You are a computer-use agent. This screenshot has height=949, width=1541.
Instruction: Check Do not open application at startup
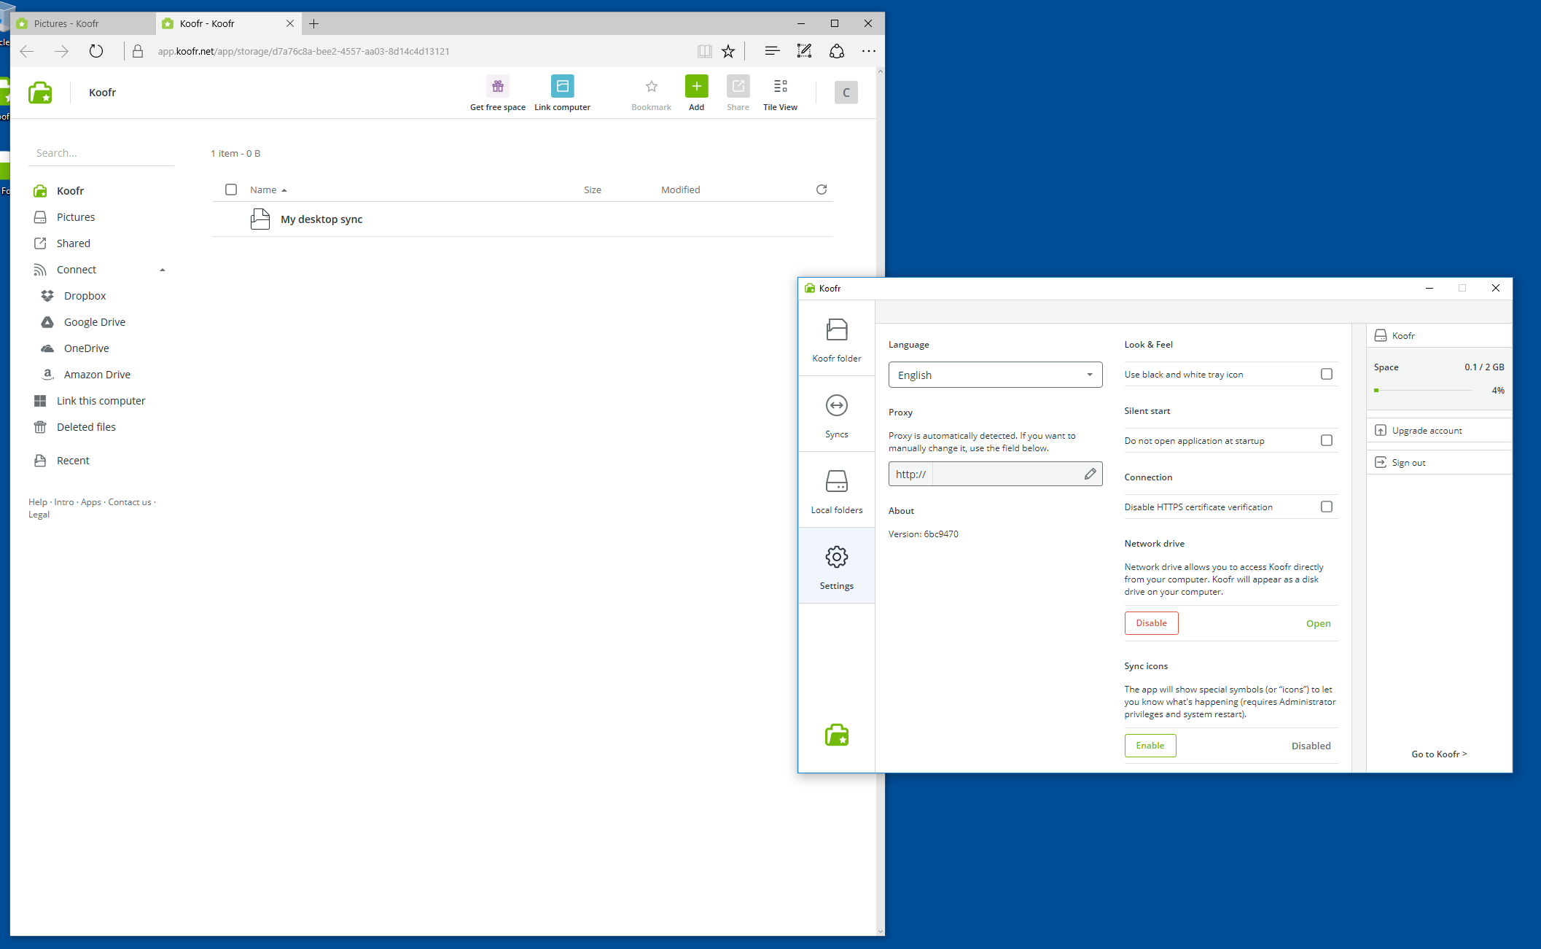tap(1326, 440)
